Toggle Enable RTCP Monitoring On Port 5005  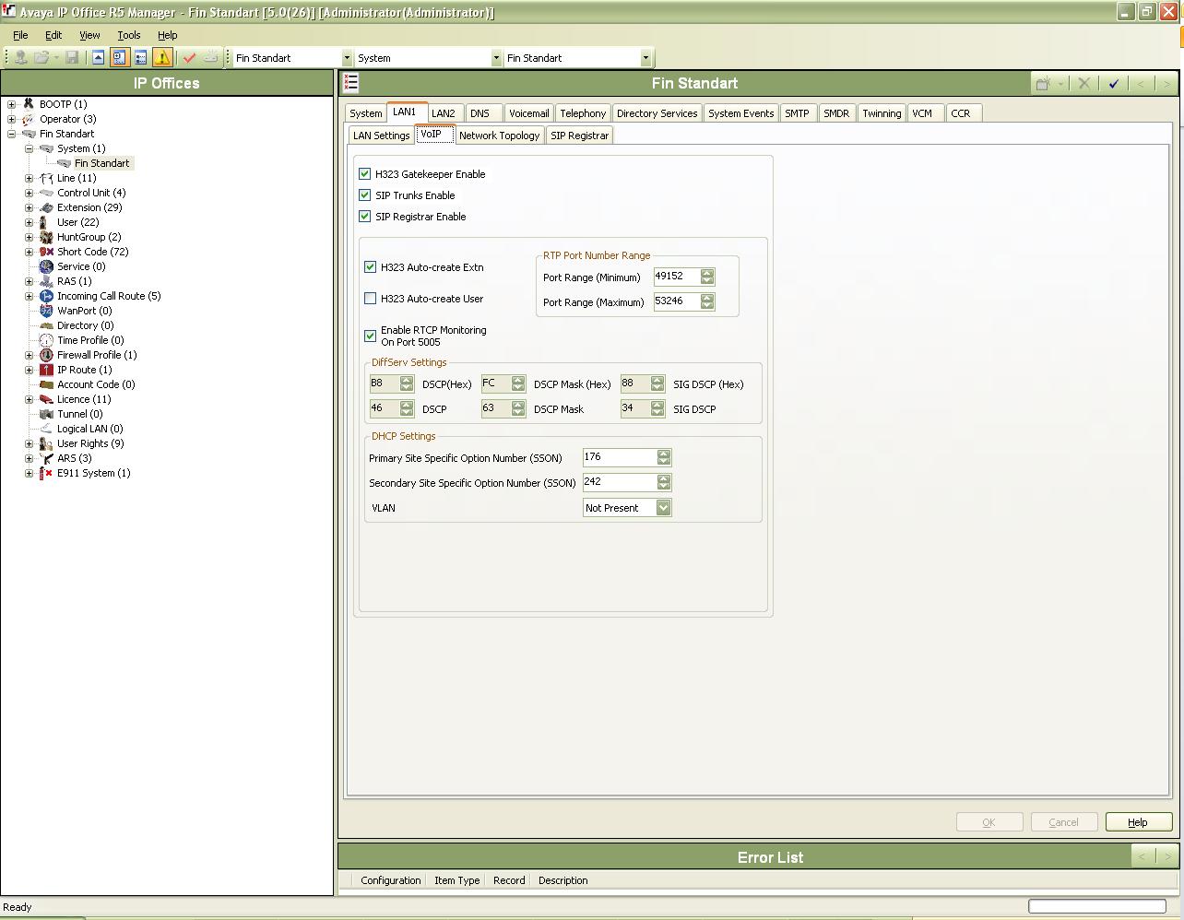coord(370,336)
